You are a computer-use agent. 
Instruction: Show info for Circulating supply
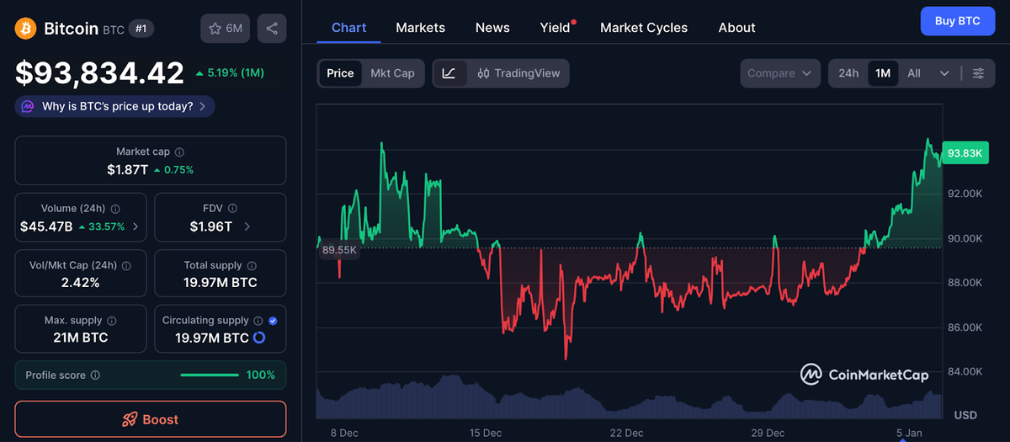(x=259, y=321)
